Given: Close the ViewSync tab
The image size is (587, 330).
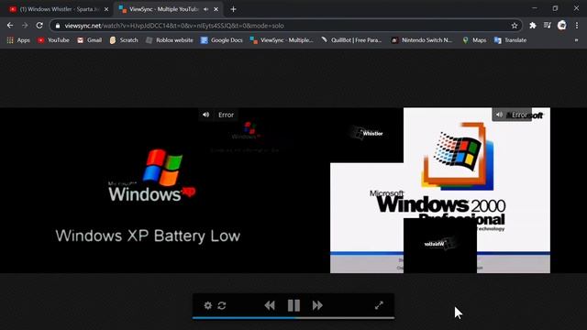Looking at the screenshot, I should coord(216,9).
